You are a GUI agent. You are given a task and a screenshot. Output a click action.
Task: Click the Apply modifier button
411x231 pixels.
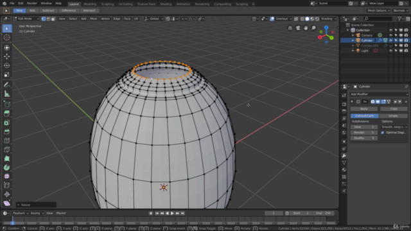click(x=364, y=108)
